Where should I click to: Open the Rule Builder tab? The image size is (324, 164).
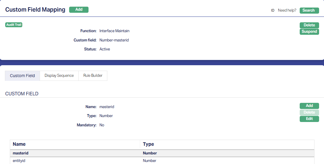point(93,76)
